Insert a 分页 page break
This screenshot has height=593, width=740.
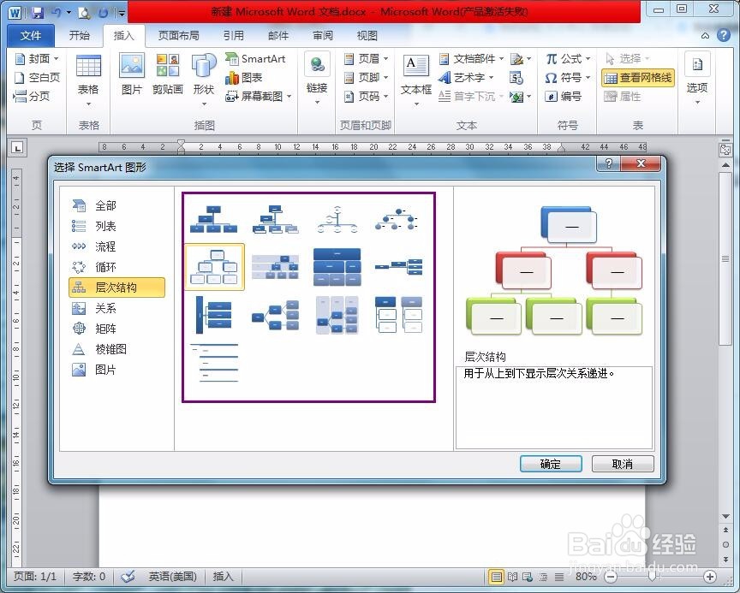32,97
